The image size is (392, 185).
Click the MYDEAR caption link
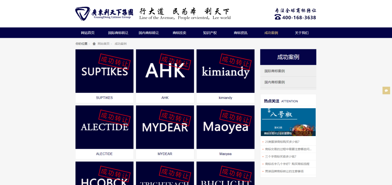point(165,154)
